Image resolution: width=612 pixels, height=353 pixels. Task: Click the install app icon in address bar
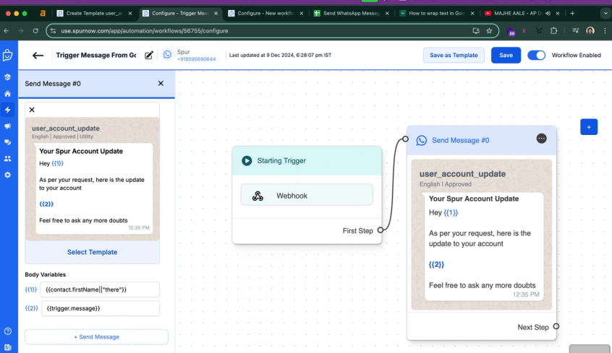point(476,31)
